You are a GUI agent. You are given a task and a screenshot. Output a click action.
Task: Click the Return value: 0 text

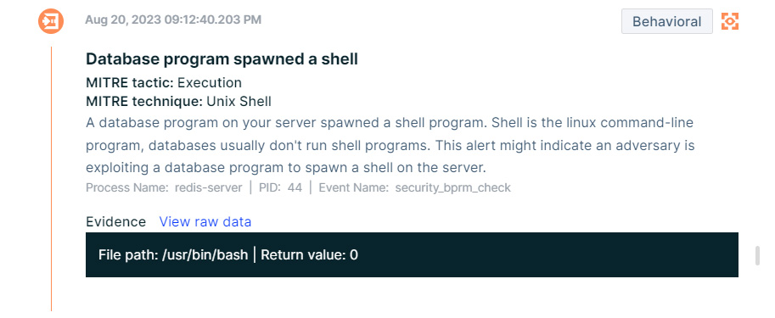(x=310, y=255)
